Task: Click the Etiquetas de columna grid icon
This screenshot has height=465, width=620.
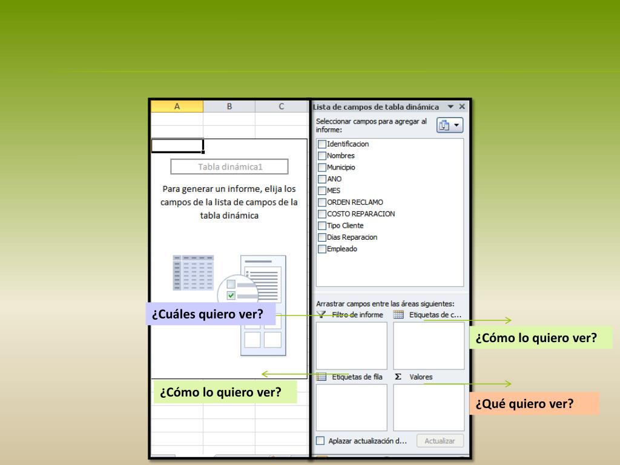Action: coord(398,315)
